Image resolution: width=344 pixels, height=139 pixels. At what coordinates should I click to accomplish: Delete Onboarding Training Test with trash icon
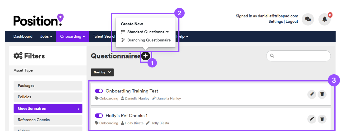[x=322, y=94]
